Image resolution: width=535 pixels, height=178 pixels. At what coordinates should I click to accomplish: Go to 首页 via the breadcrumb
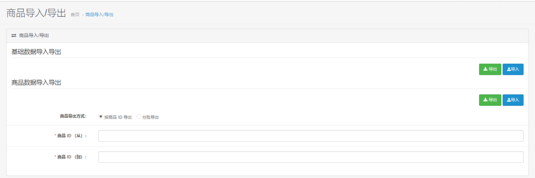pyautogui.click(x=75, y=15)
